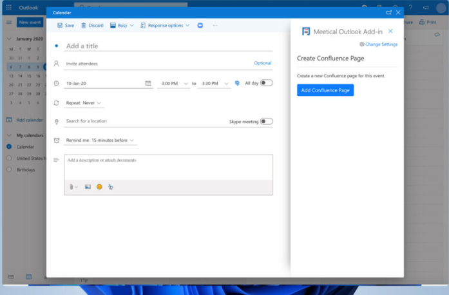This screenshot has width=449, height=295.
Task: Click Add calendar in sidebar
Action: click(25, 120)
